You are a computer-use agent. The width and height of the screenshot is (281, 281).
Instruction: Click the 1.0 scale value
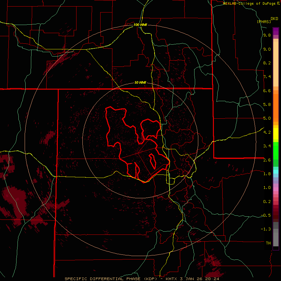(x=267, y=187)
